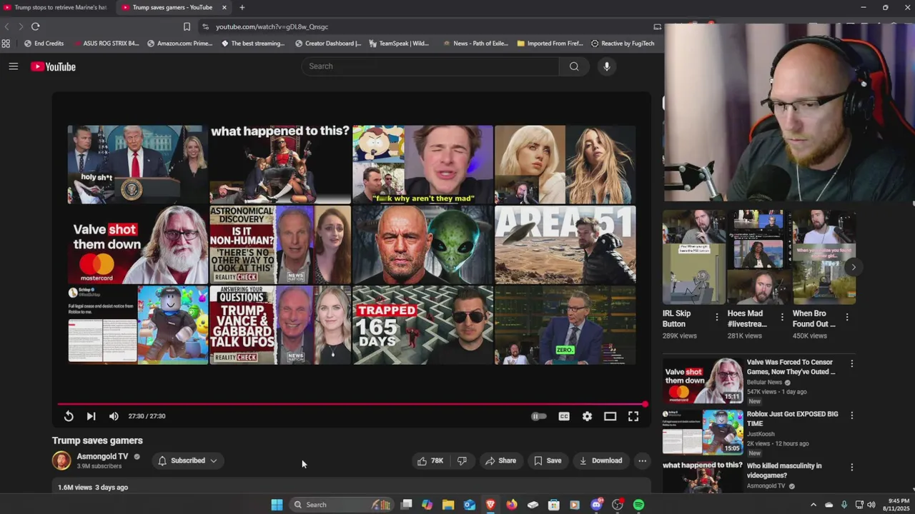Open the 'Trapped 165 Days' endscreen video
Screen dimensions: 915x514
pyautogui.click(x=422, y=325)
